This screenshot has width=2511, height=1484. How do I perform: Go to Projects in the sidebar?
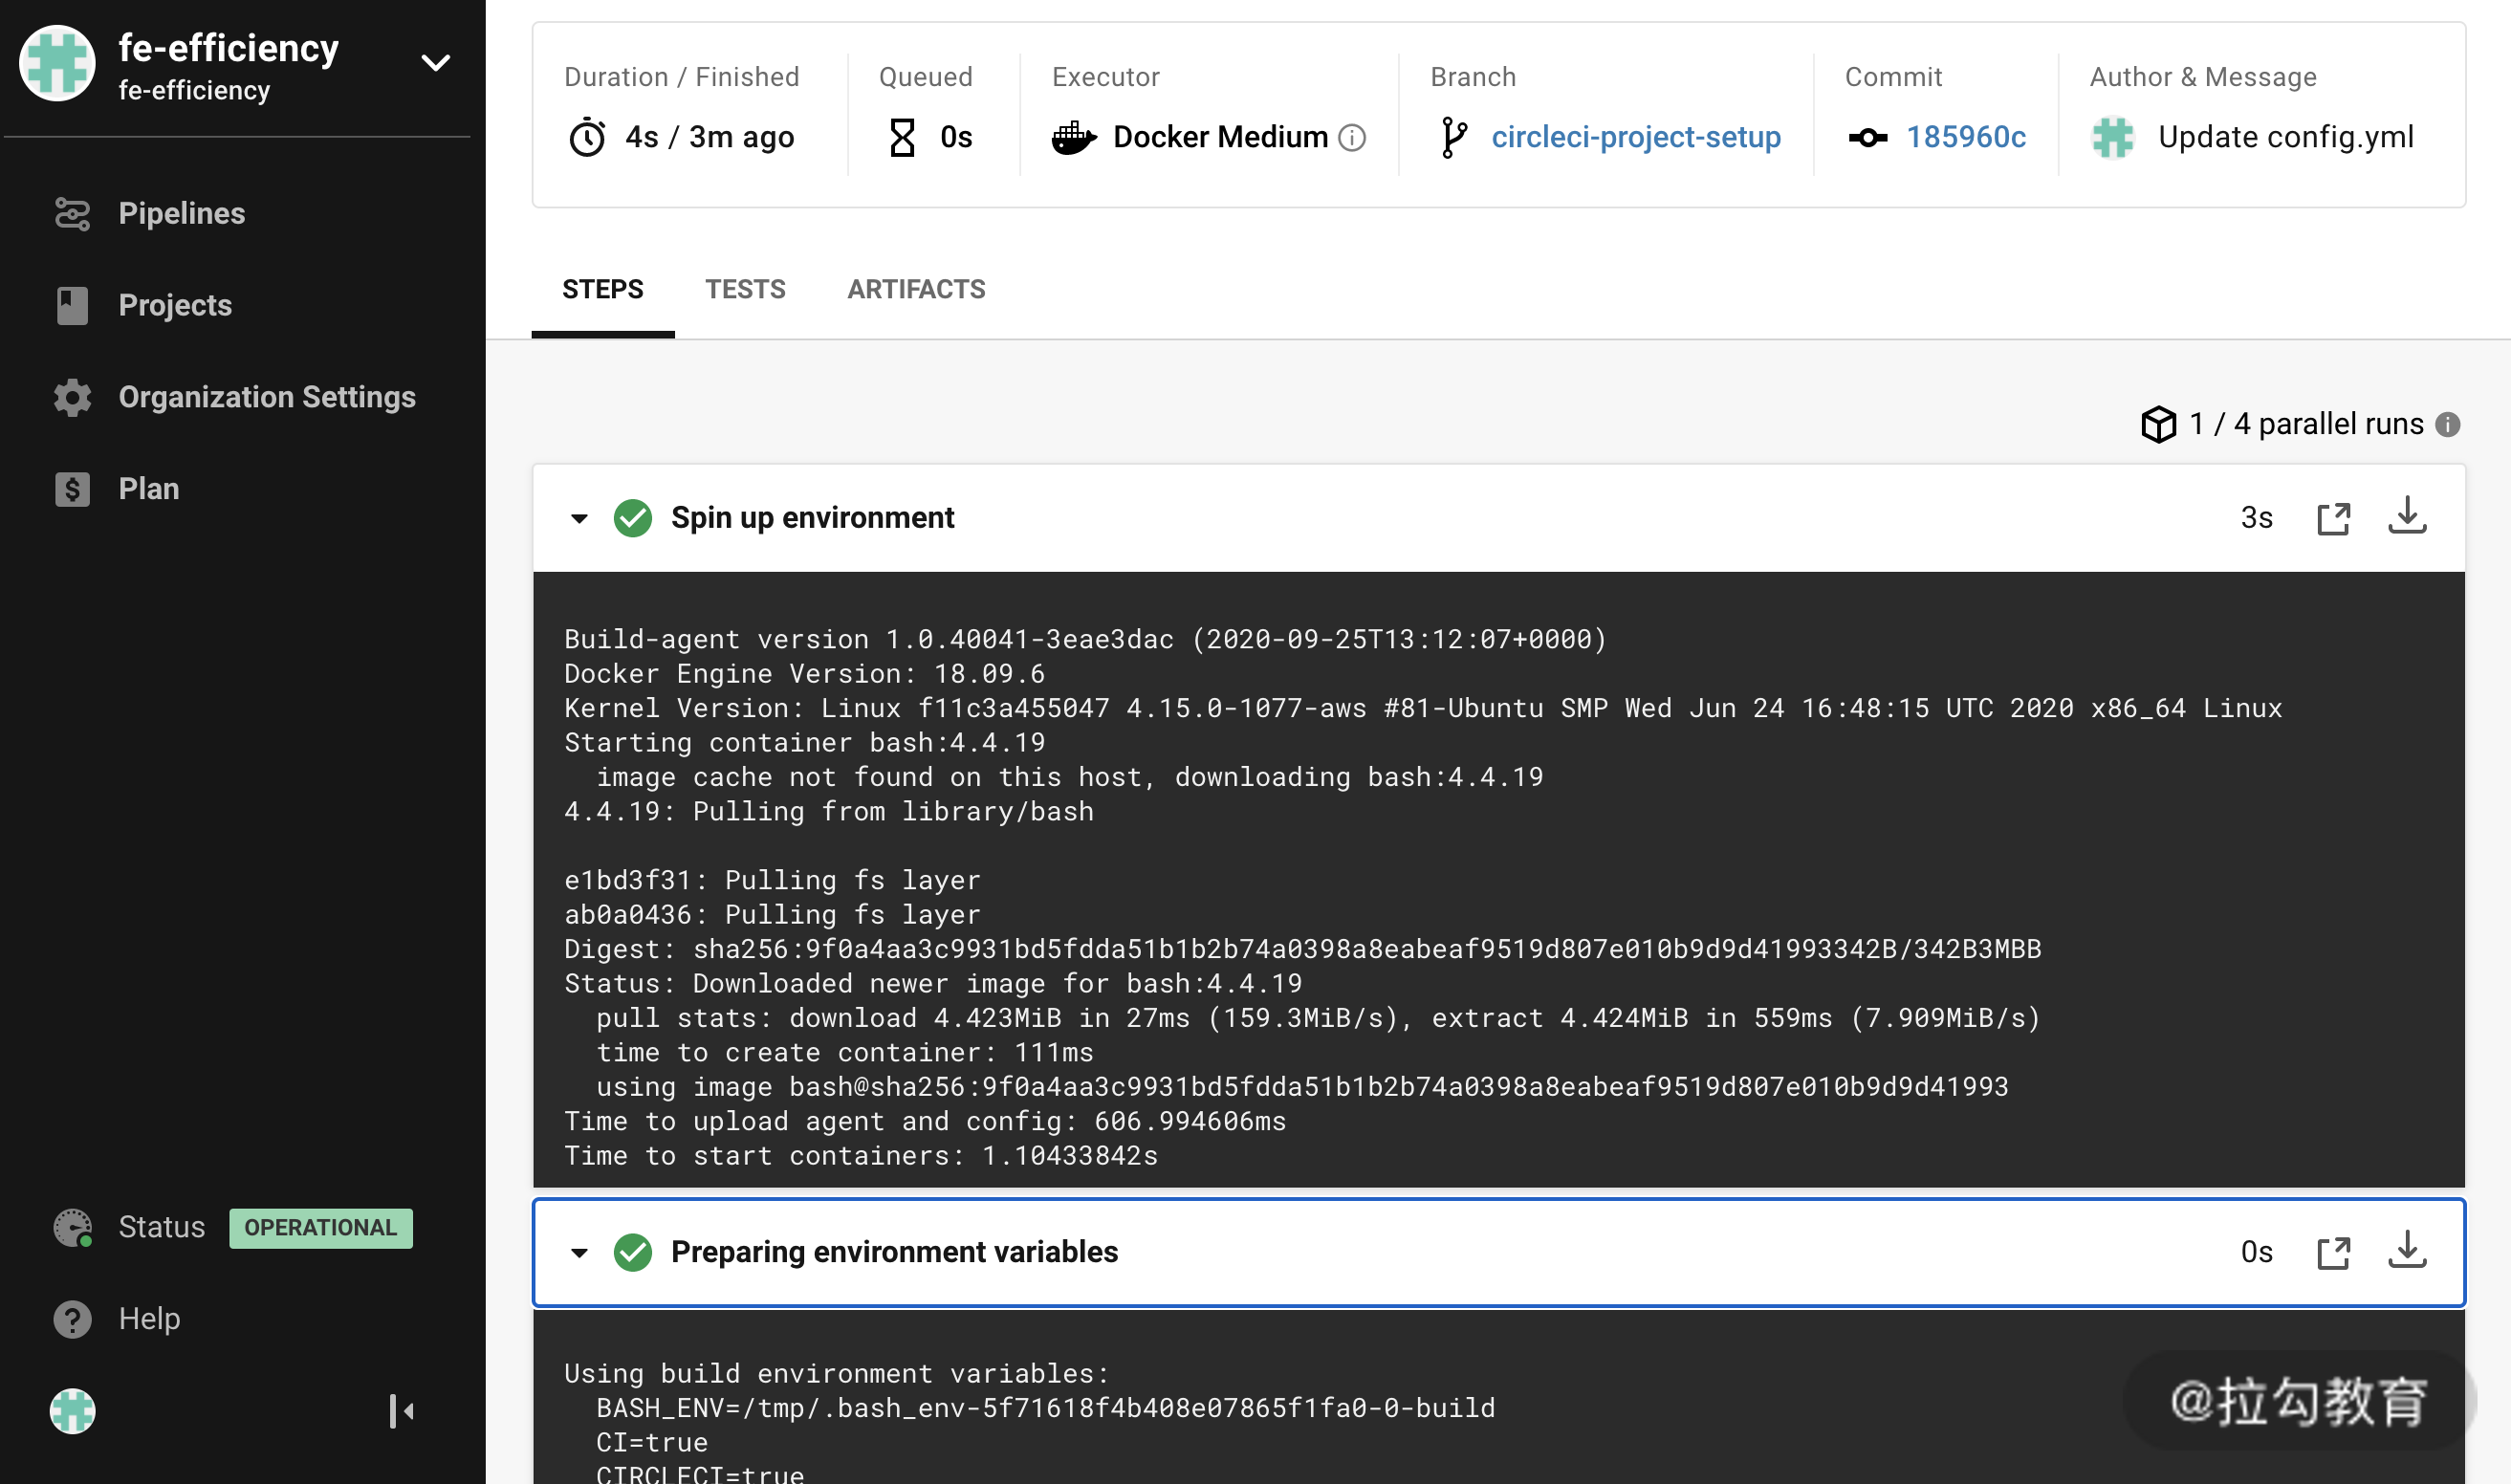click(x=174, y=305)
